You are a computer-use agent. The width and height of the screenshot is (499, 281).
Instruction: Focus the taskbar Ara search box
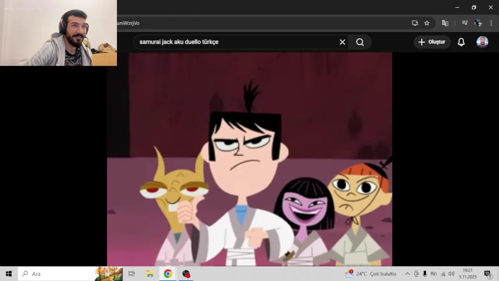pos(70,274)
